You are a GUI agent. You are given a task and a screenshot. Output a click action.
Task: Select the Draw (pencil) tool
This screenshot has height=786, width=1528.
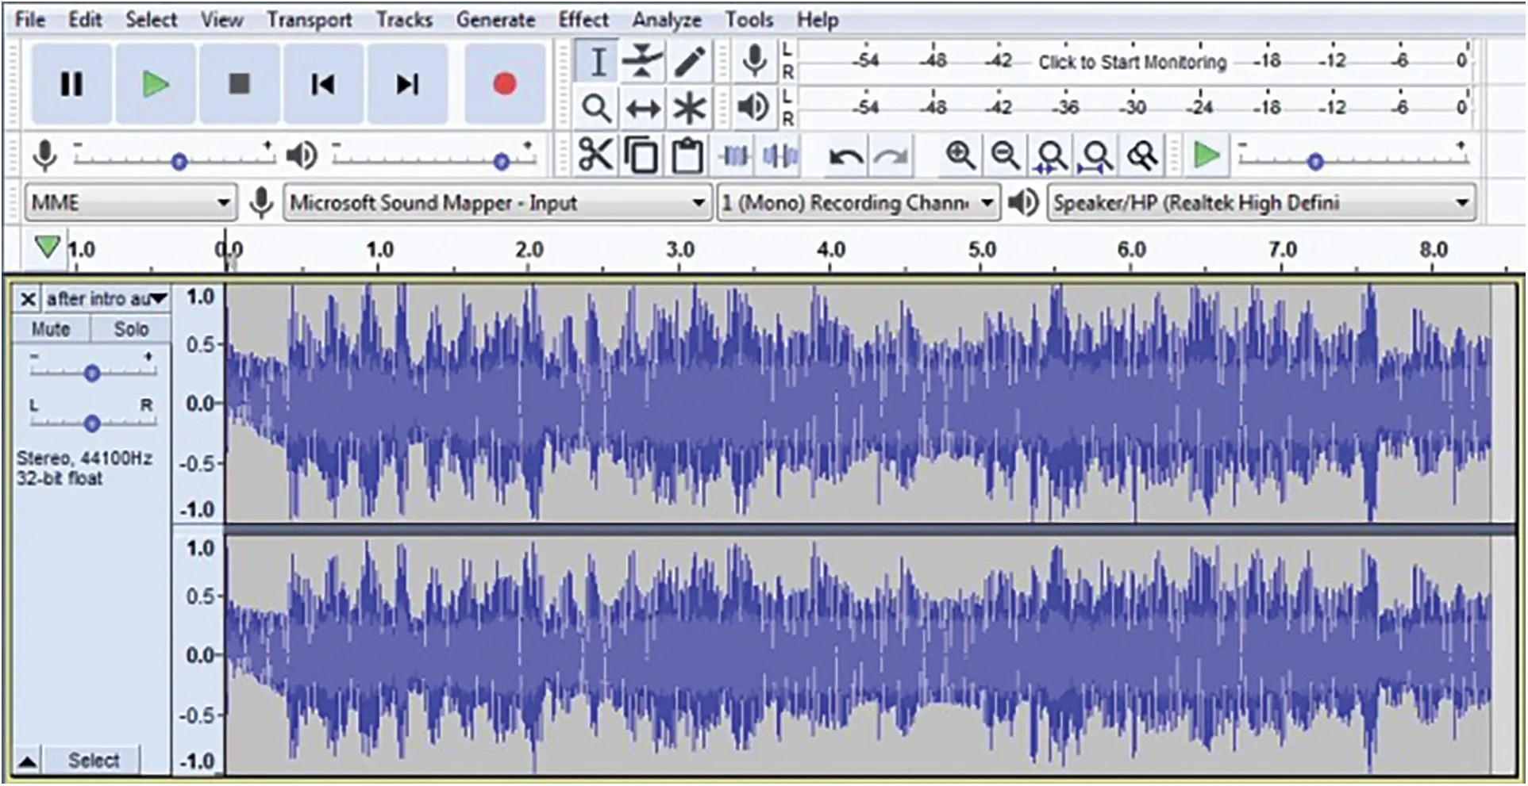689,63
